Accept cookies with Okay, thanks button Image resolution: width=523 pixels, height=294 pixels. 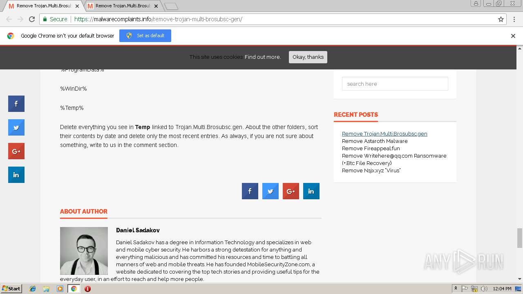coord(308,57)
